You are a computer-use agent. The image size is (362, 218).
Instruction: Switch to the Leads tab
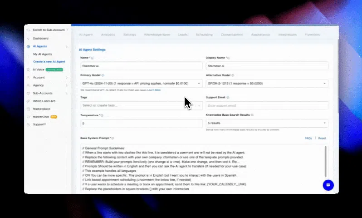(183, 35)
